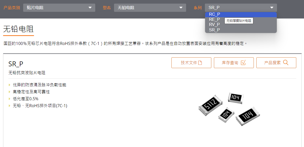Image resolution: width=304 pixels, height=147 pixels.
Task: Click the document icon in 技术文件 button
Action: [200, 63]
